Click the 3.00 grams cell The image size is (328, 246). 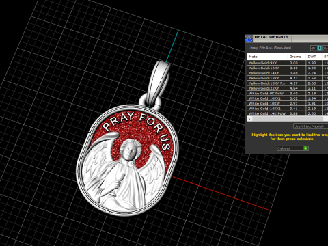tap(297, 63)
